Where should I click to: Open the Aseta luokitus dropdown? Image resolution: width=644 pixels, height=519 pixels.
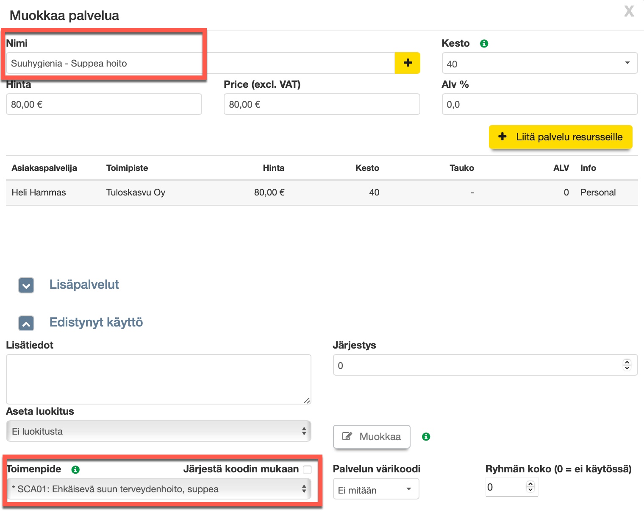click(158, 431)
